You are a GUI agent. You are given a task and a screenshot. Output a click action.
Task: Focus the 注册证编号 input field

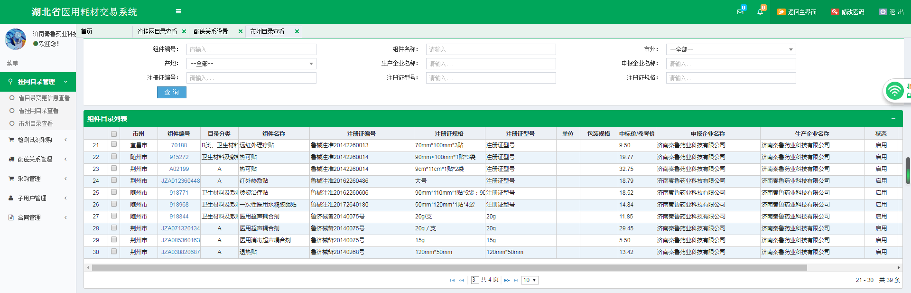pyautogui.click(x=251, y=78)
